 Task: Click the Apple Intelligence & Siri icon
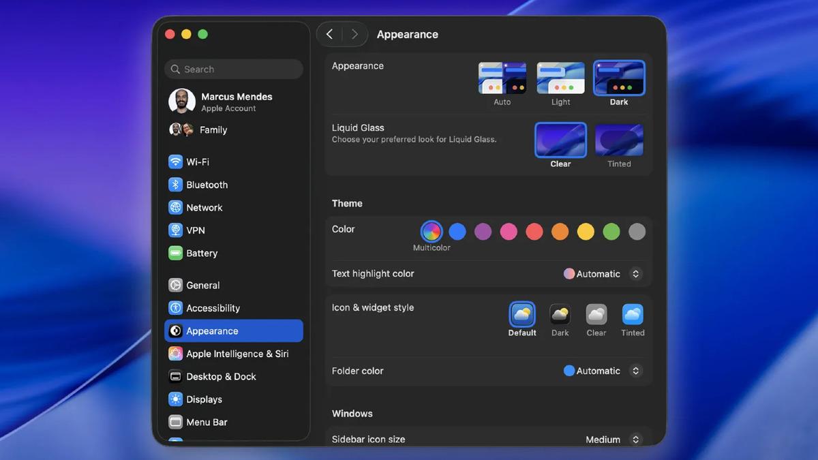point(176,354)
